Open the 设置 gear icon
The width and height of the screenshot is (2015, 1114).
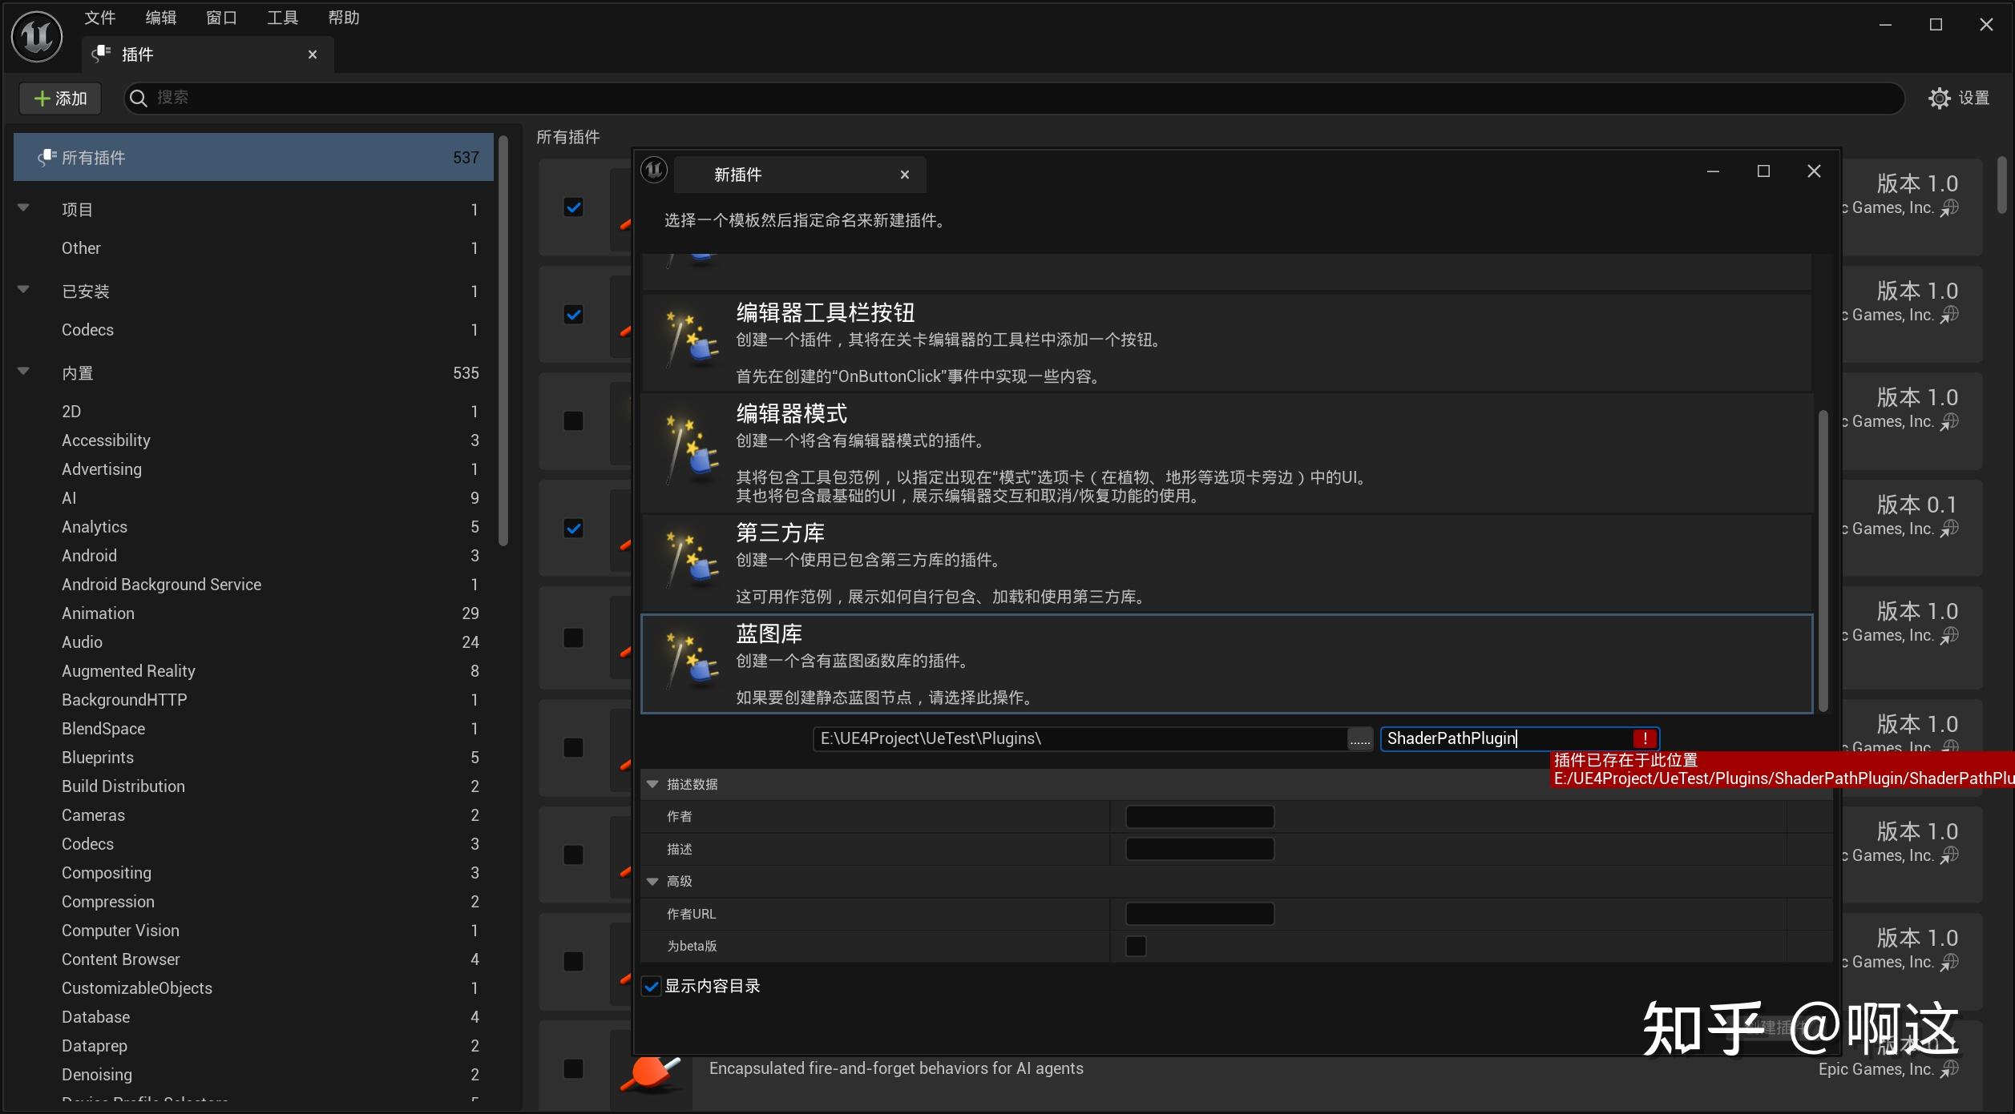(1939, 97)
